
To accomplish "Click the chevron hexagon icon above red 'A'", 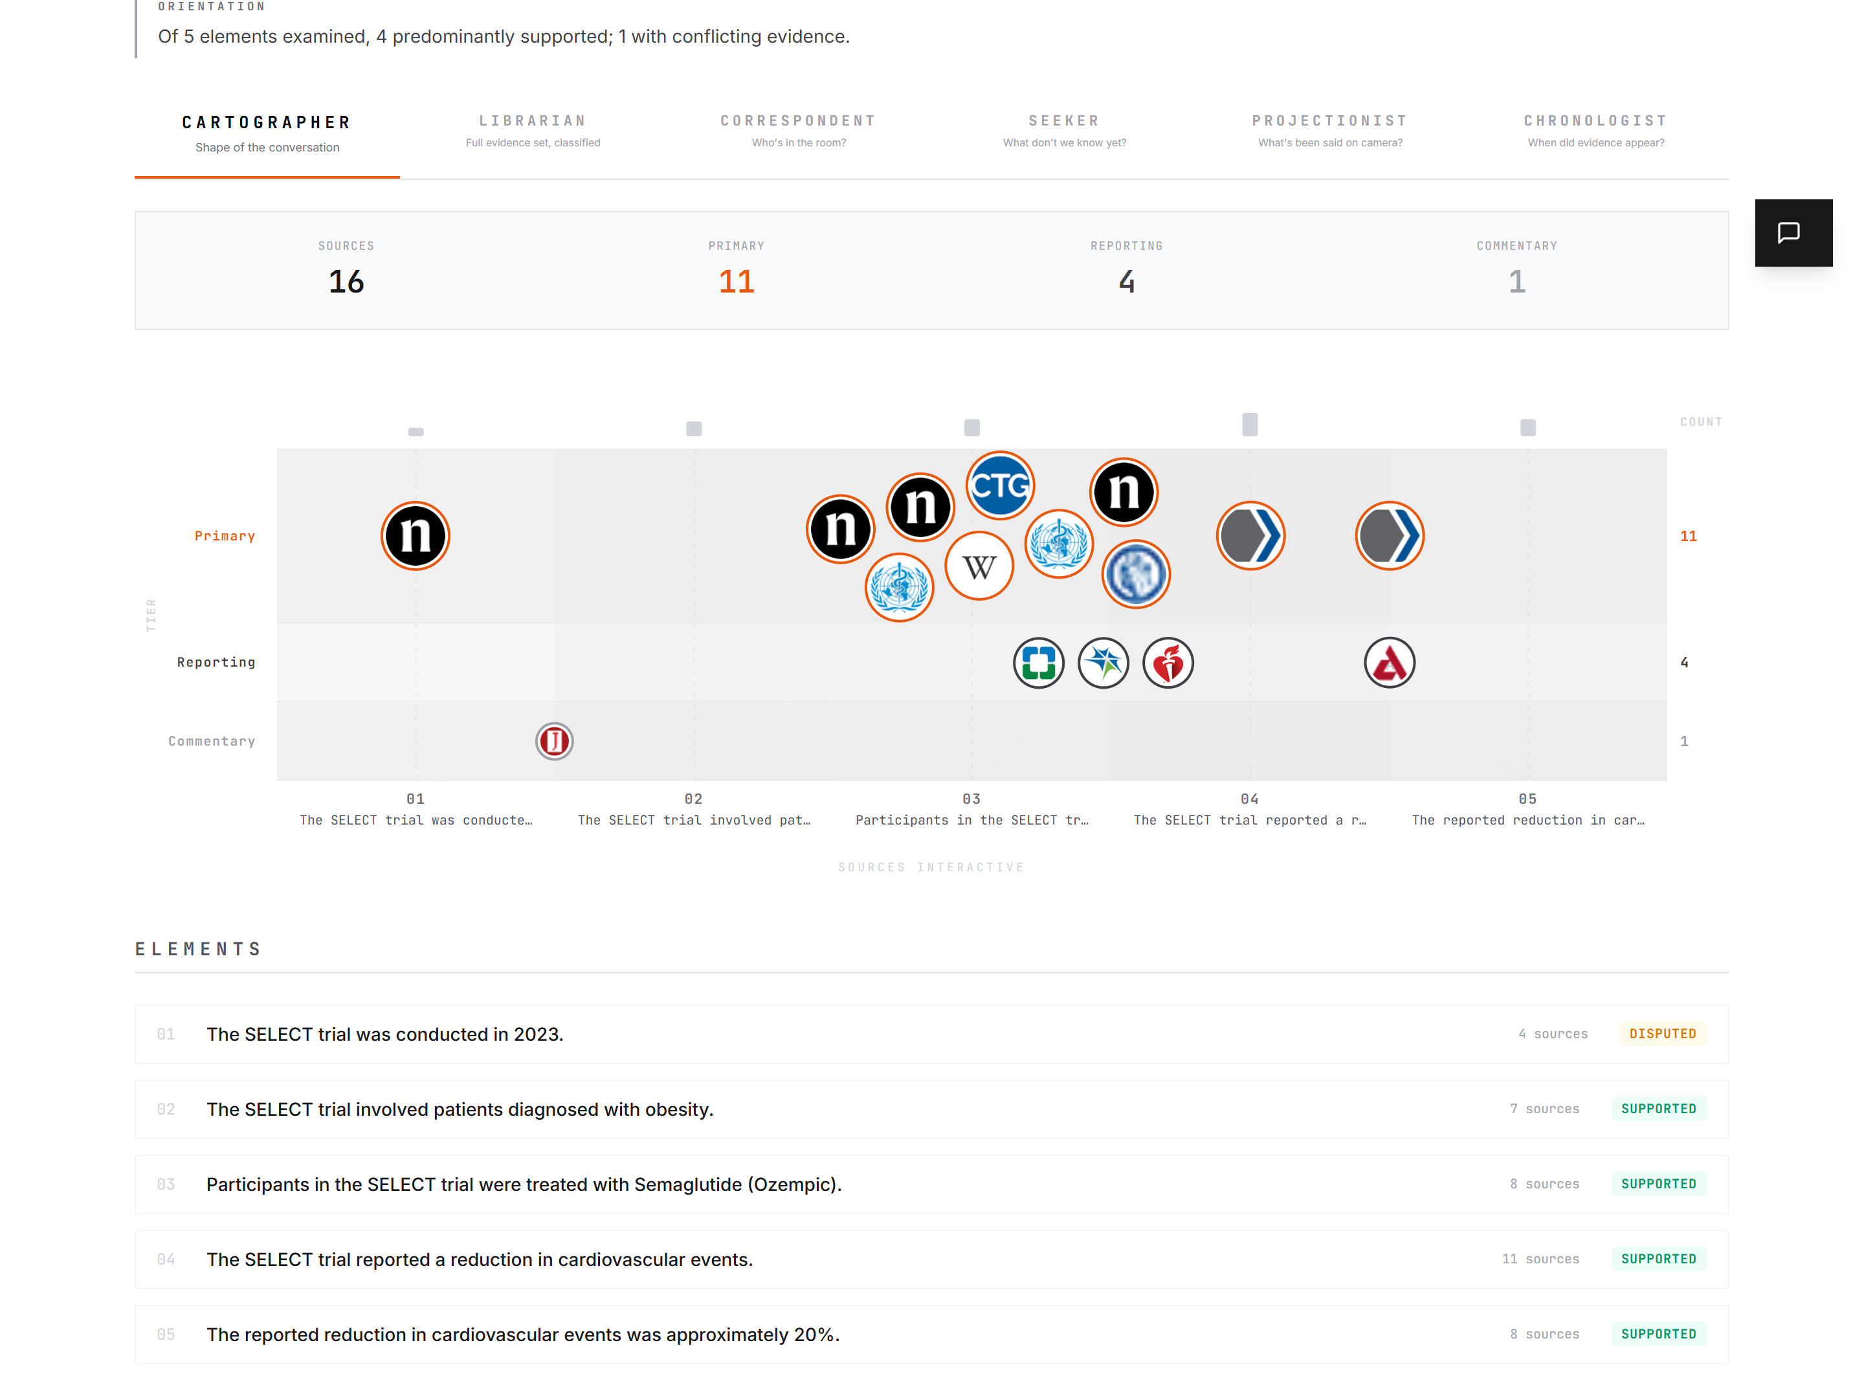I will point(1390,536).
